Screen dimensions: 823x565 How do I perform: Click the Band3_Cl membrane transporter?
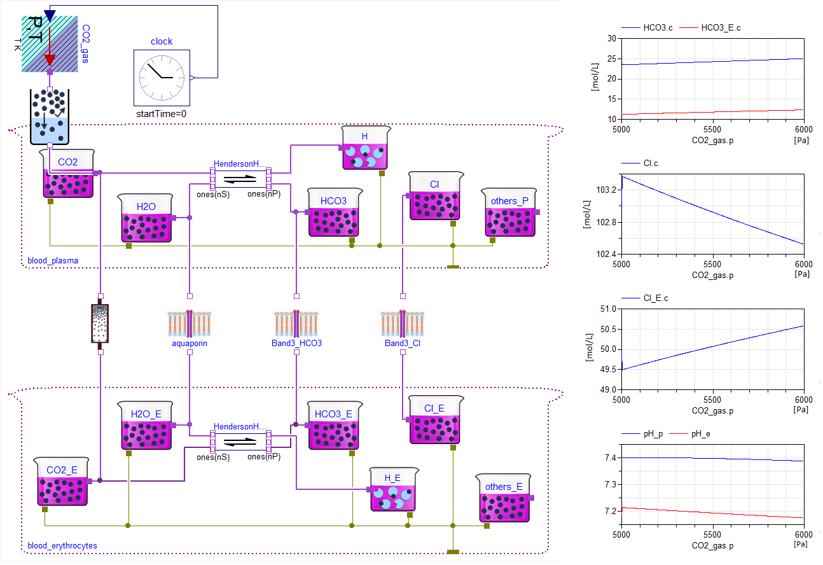[x=403, y=323]
